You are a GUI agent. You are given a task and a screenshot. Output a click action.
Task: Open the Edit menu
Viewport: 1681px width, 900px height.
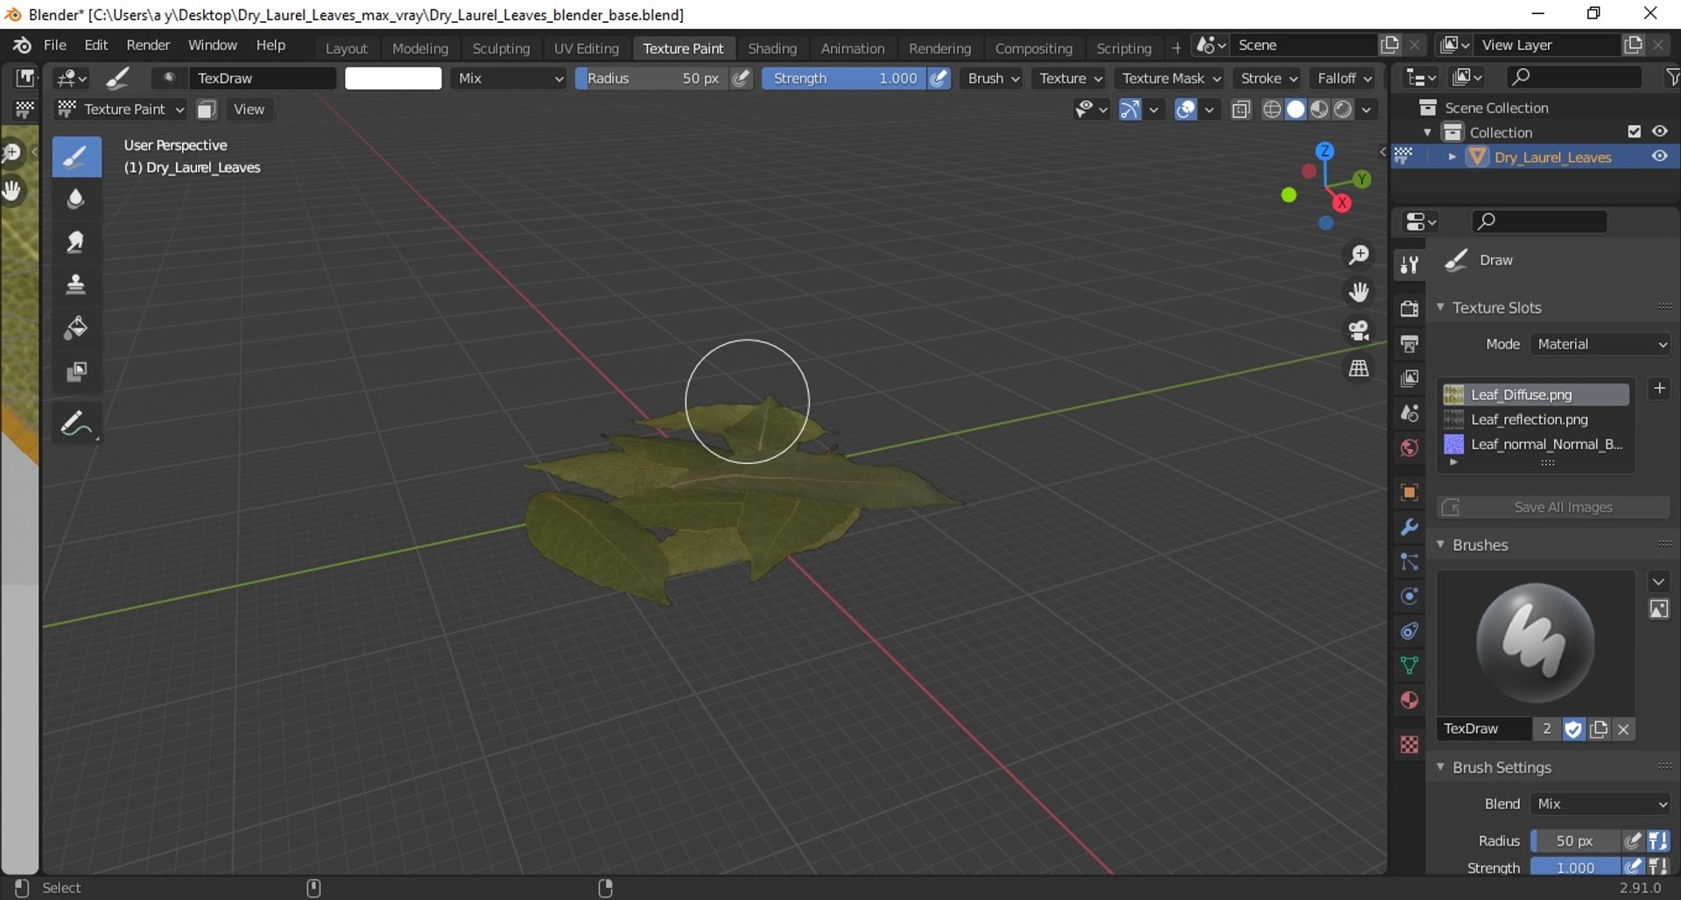click(96, 46)
